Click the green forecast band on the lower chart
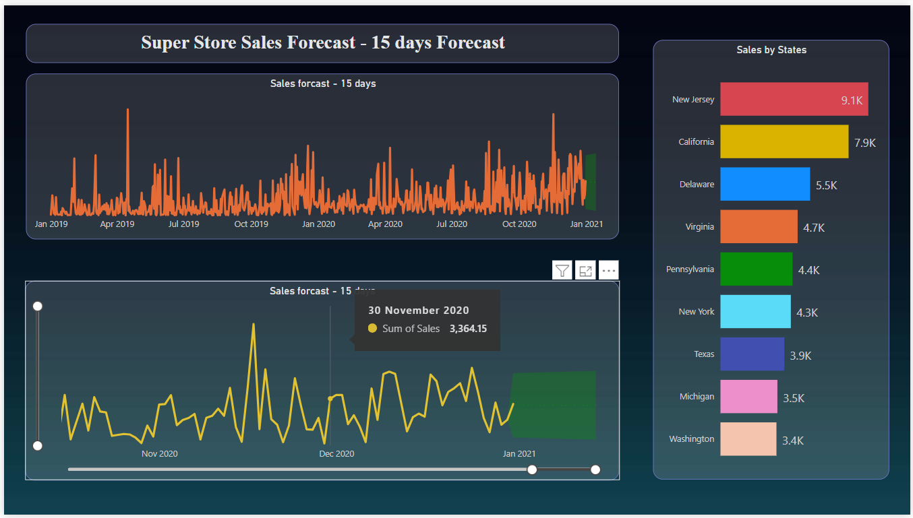The image size is (913, 518). coord(554,404)
